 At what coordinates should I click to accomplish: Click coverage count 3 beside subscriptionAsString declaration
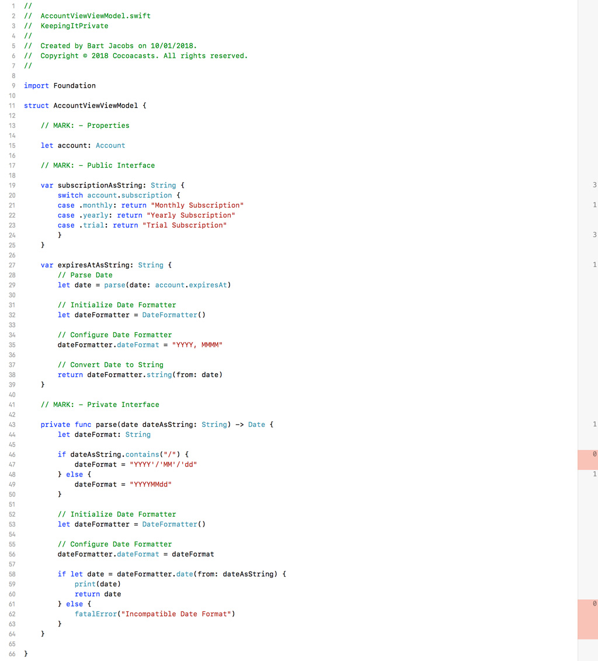[x=594, y=185]
